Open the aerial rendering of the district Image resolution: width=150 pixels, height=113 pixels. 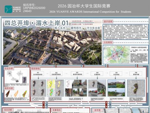52,42
